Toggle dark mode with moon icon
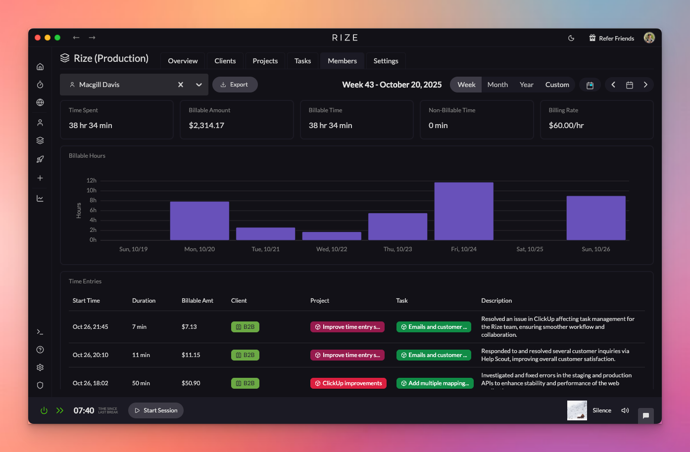Image resolution: width=690 pixels, height=452 pixels. [571, 38]
